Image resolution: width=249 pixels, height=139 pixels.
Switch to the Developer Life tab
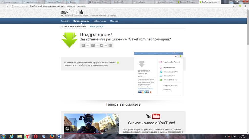point(121,2)
